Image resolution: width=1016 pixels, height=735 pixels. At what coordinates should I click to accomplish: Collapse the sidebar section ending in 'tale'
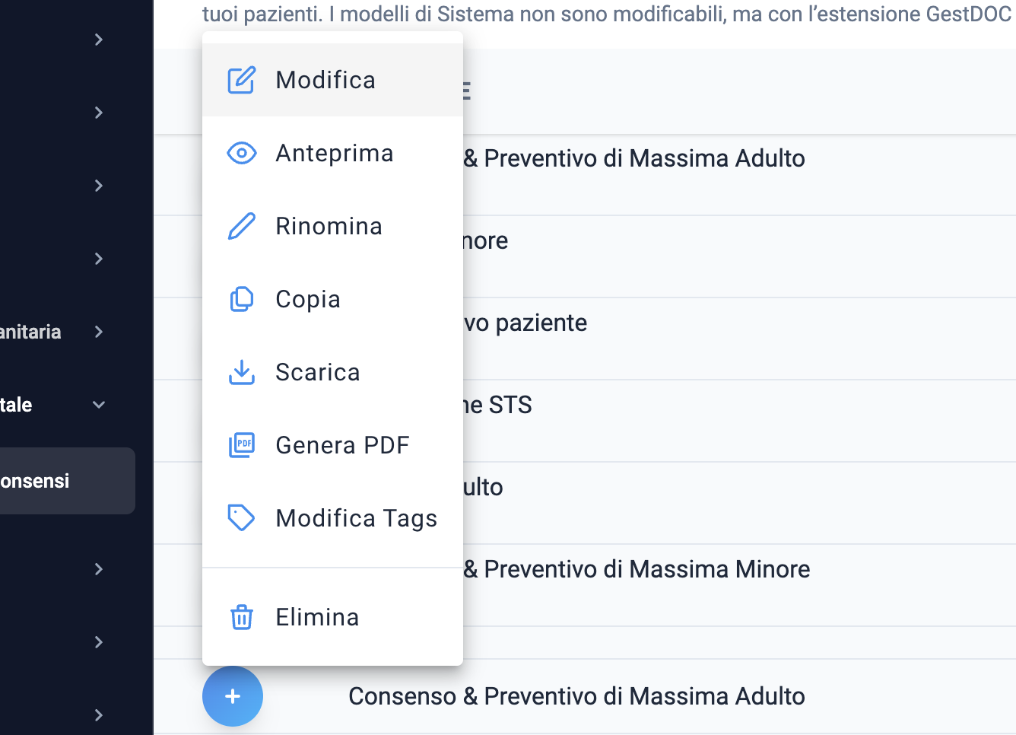click(98, 405)
